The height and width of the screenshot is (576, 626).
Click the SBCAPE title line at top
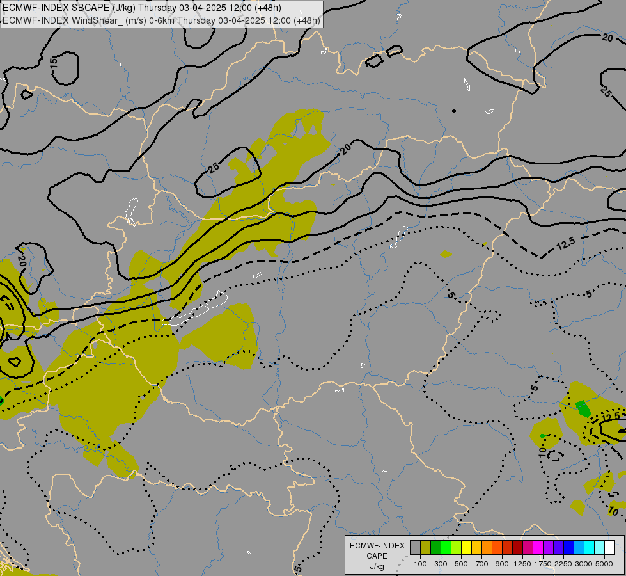(142, 8)
